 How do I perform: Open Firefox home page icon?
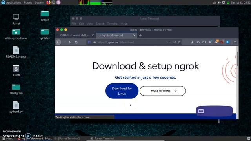[76, 42]
